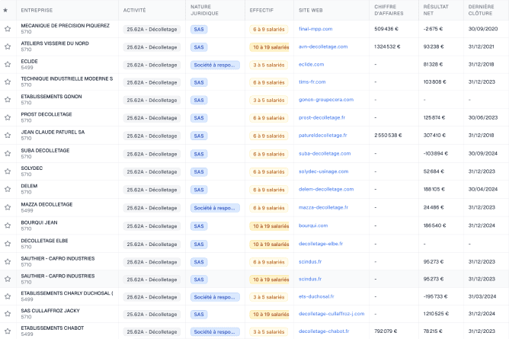Click the Société à respo... badge for ECLIDE

[215, 65]
